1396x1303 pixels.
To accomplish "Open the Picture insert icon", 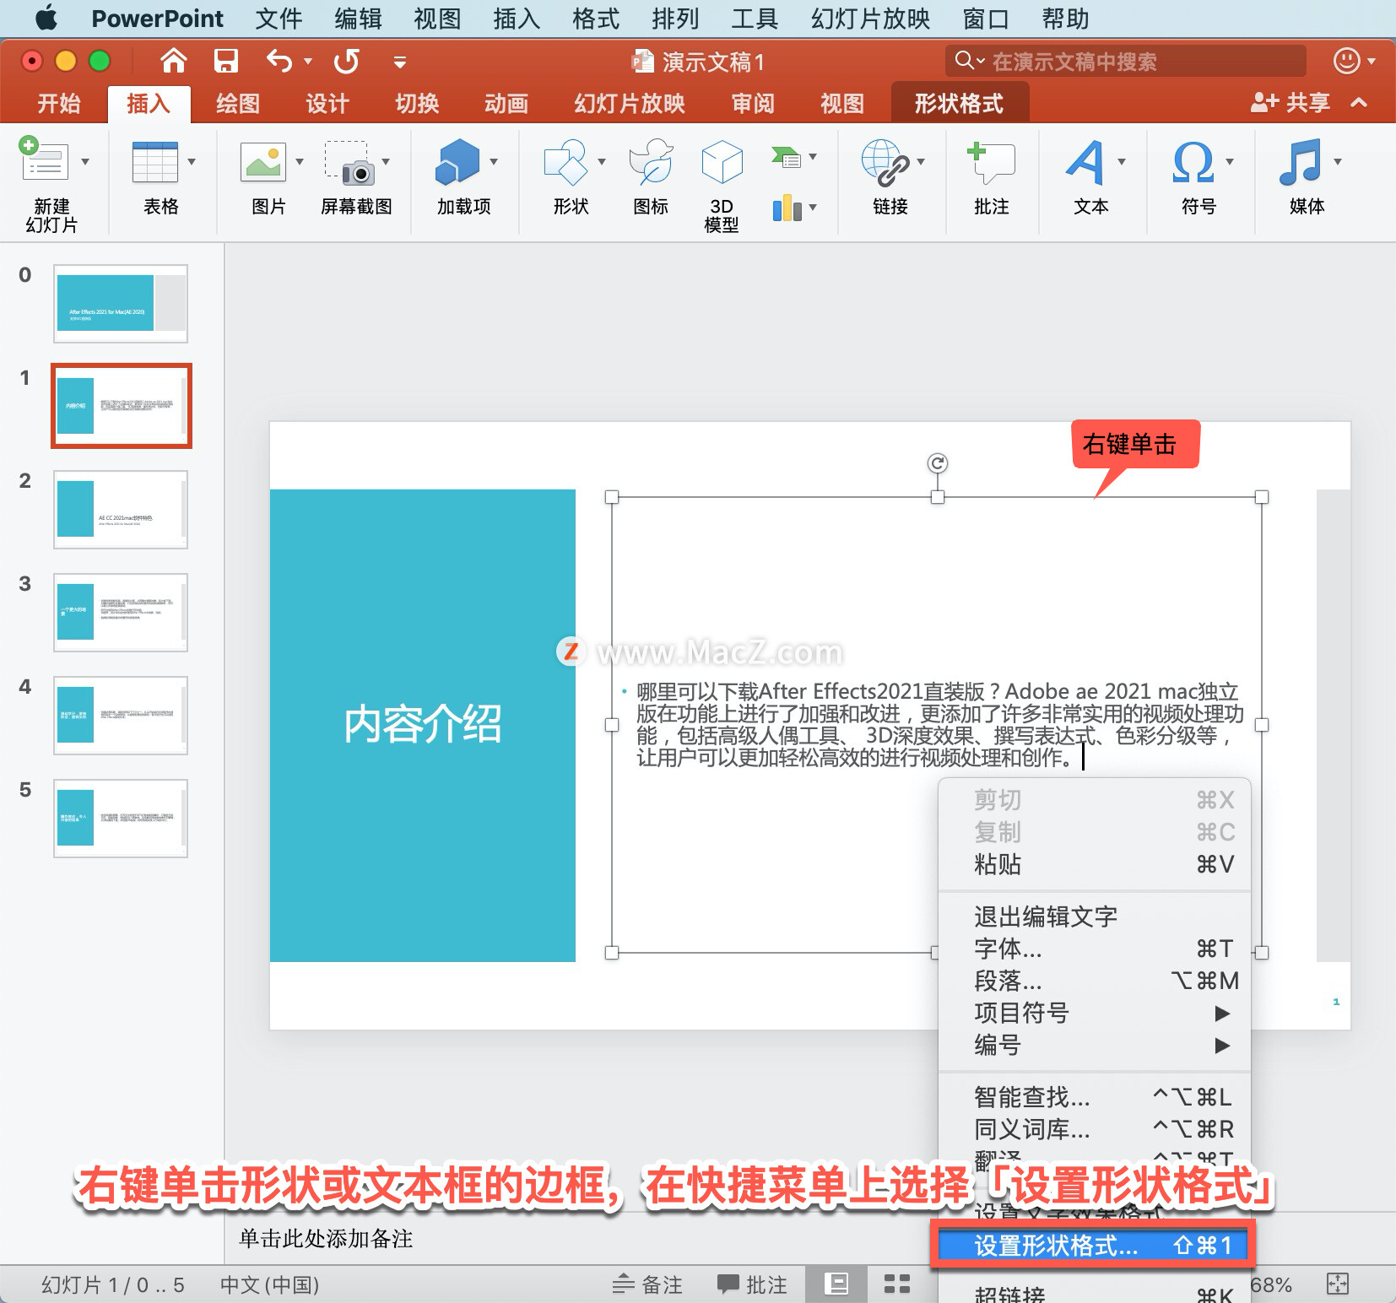I will 263,161.
